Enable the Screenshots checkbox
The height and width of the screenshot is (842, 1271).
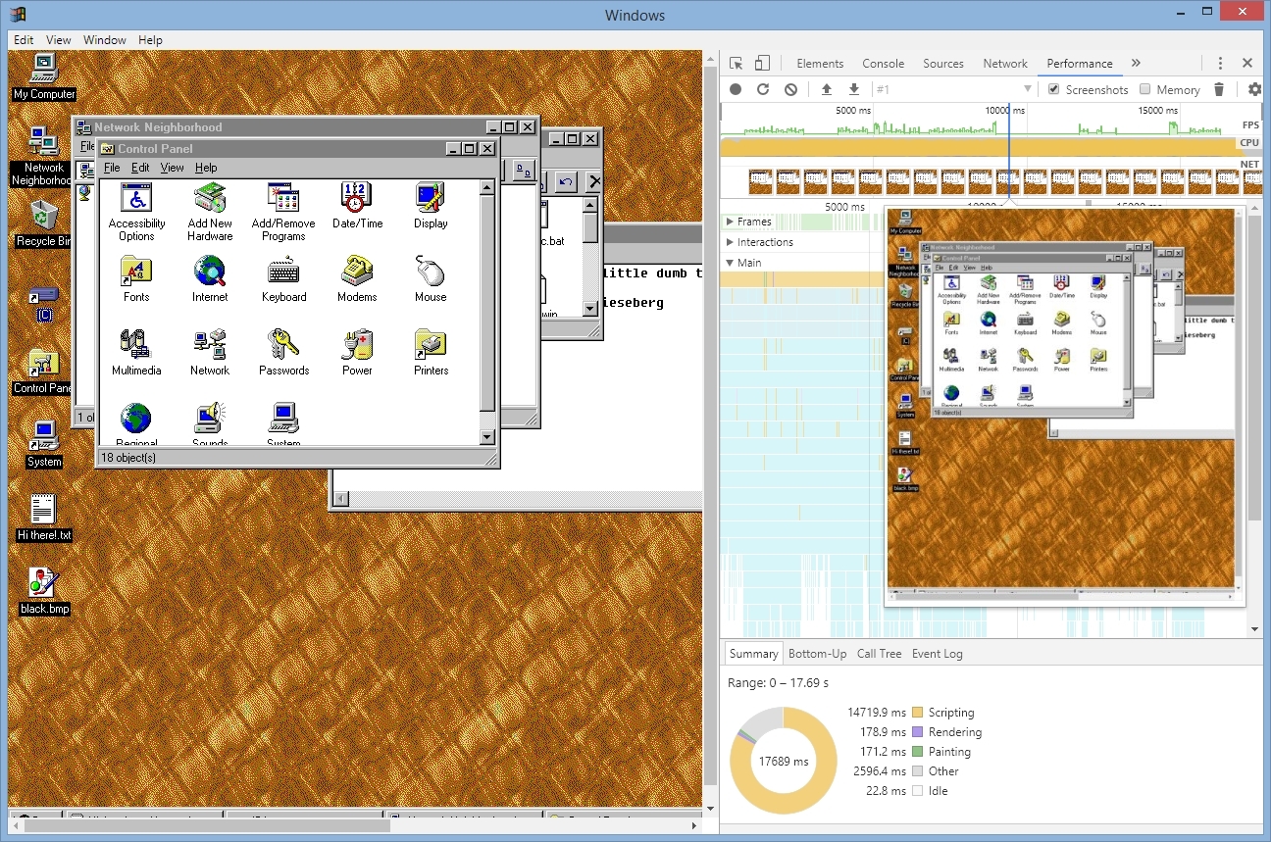1053,89
